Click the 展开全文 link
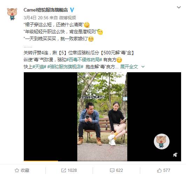The height and width of the screenshot is (175, 186). click(x=129, y=67)
